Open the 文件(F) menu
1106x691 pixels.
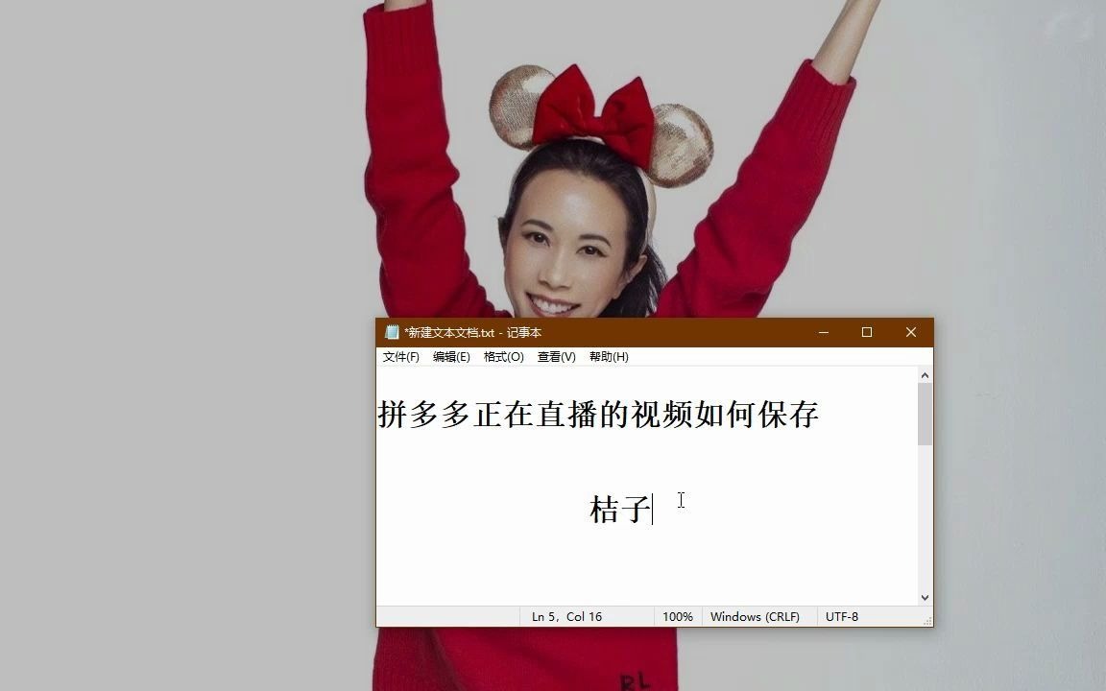[x=397, y=356]
